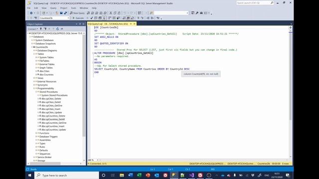Open the Help menu

click(94, 8)
